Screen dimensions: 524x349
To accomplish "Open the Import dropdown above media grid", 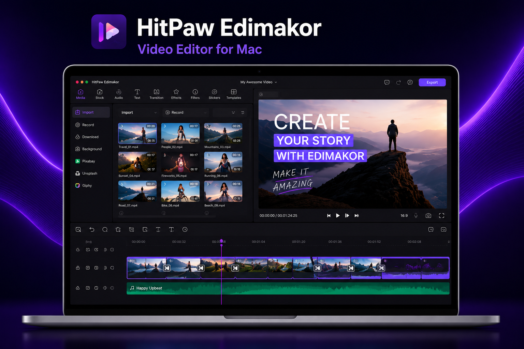I will coord(139,112).
